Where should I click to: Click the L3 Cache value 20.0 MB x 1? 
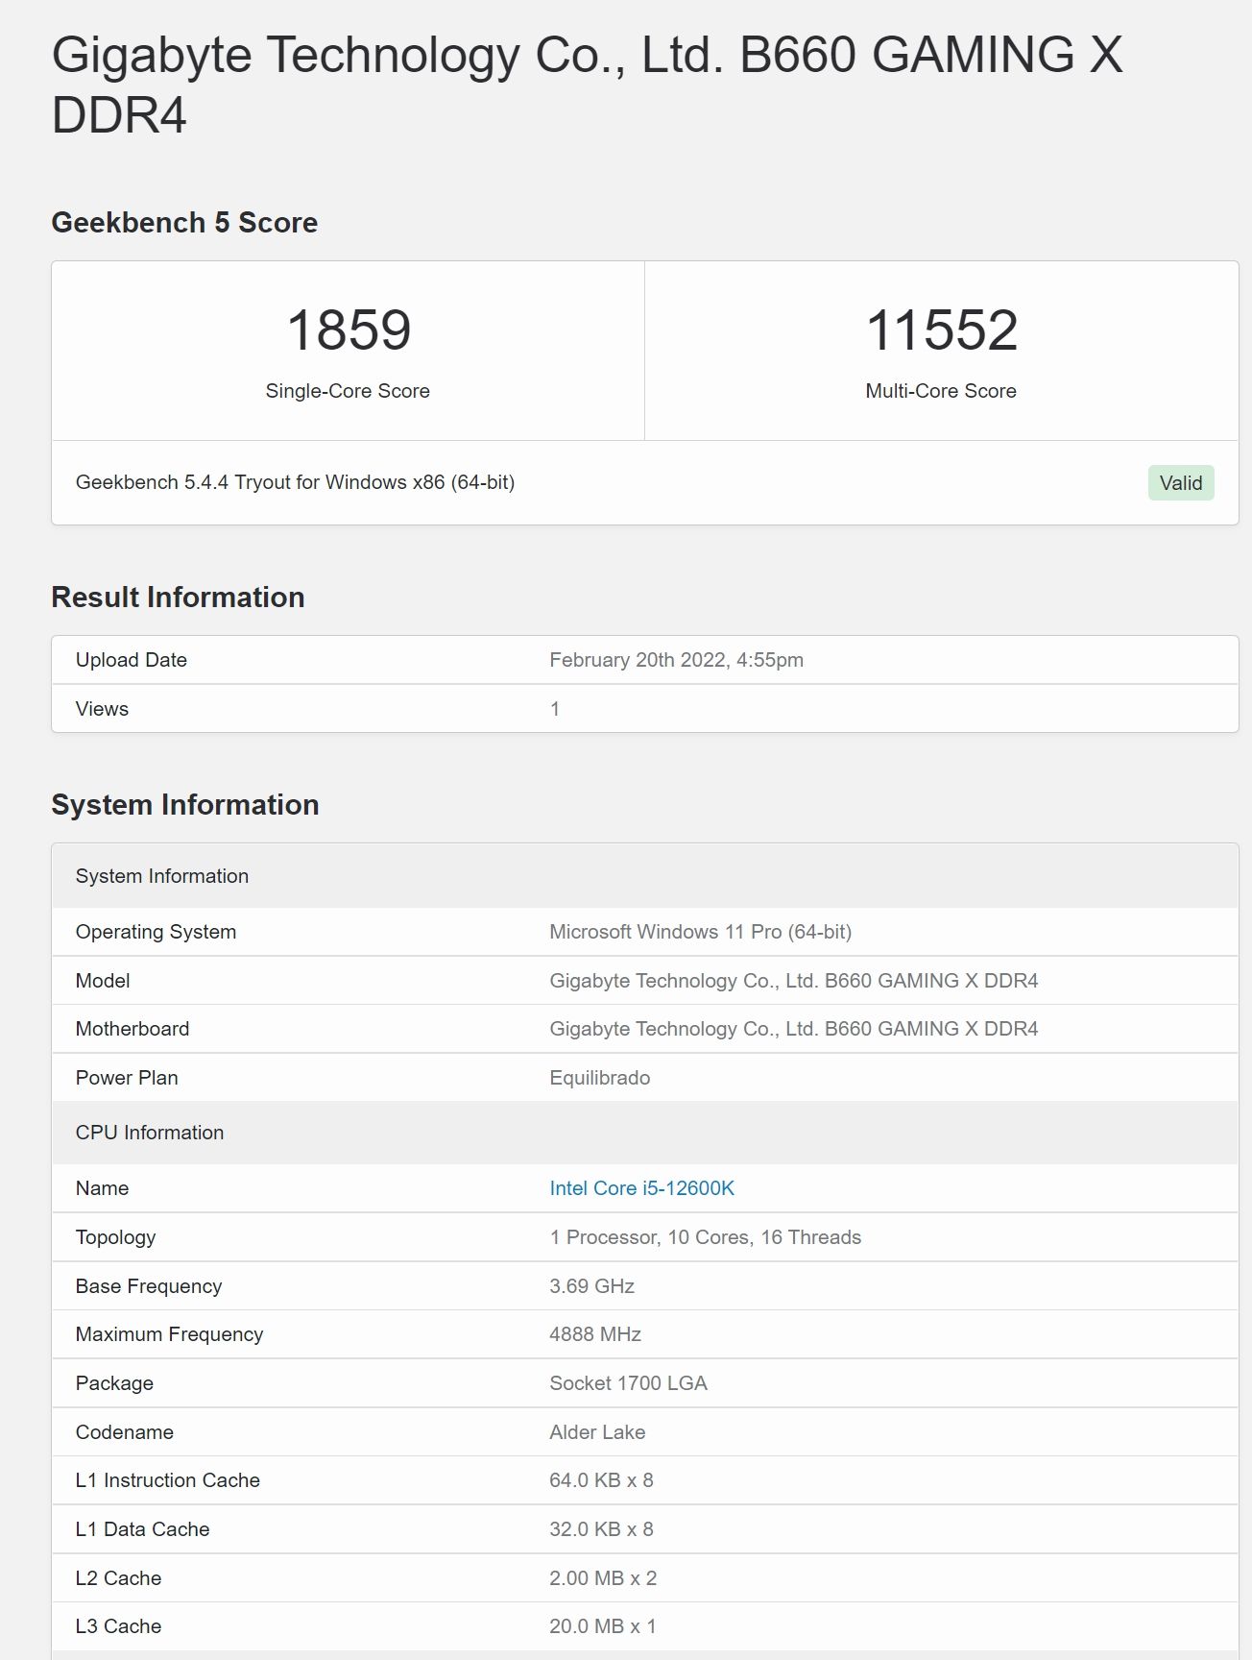602,1626
